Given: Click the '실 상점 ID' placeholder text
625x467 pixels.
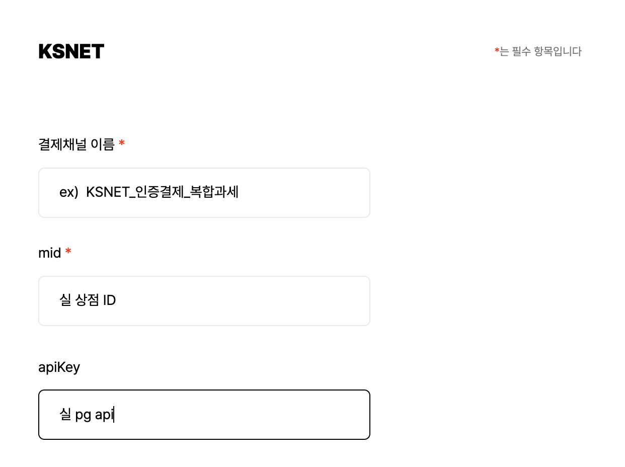Looking at the screenshot, I should [88, 300].
